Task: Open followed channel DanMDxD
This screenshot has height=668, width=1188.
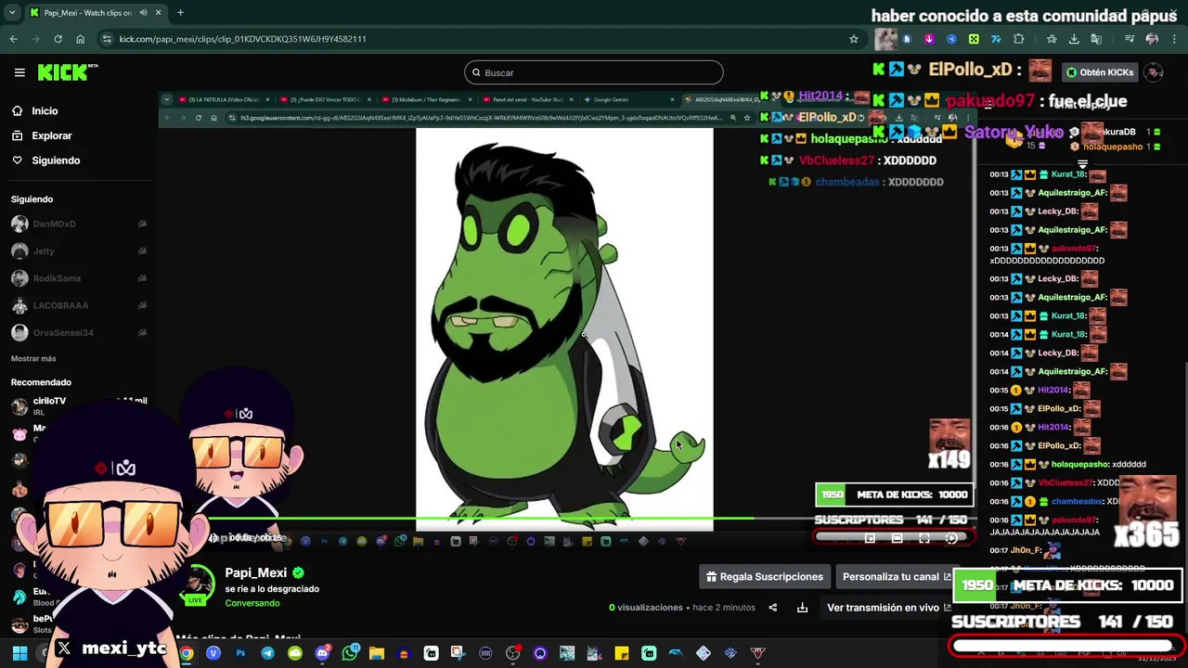Action: coord(79,224)
